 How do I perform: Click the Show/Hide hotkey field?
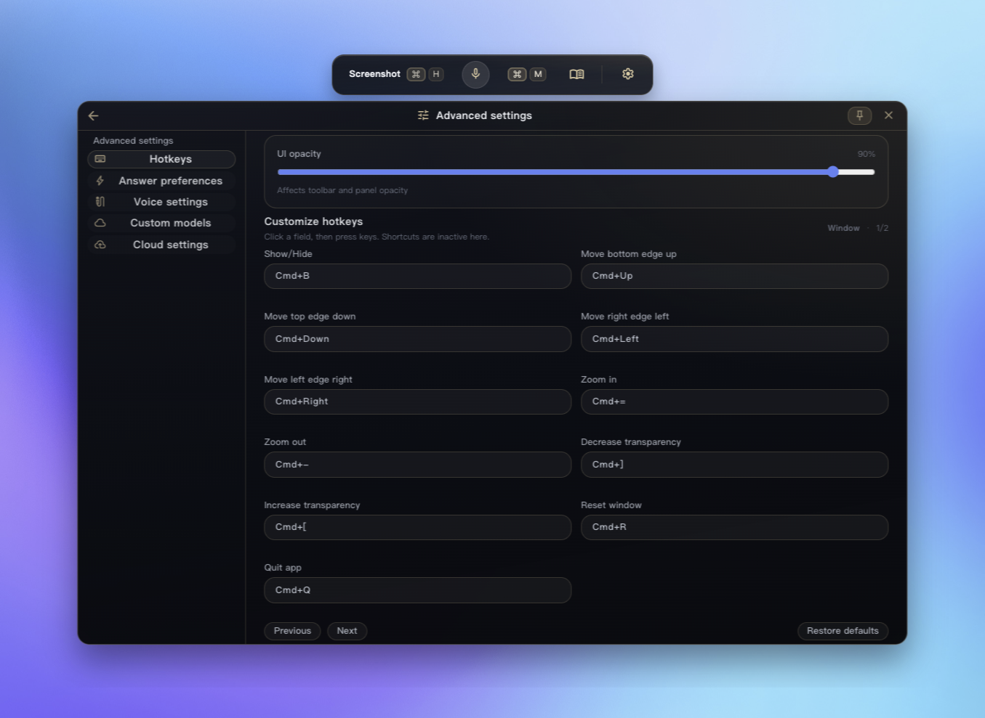pos(417,276)
